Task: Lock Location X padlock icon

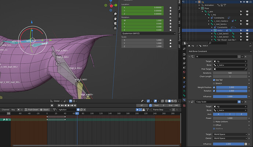Action: pyautogui.click(x=170, y=8)
